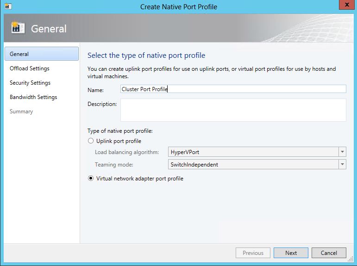Cancel the port profile wizard
Viewport: 357px width, 266px height.
coord(329,253)
